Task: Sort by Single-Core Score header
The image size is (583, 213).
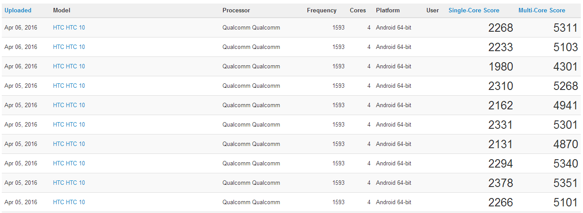Action: pyautogui.click(x=474, y=10)
